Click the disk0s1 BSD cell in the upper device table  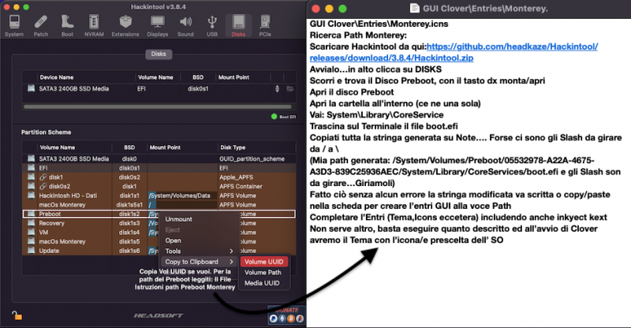198,88
